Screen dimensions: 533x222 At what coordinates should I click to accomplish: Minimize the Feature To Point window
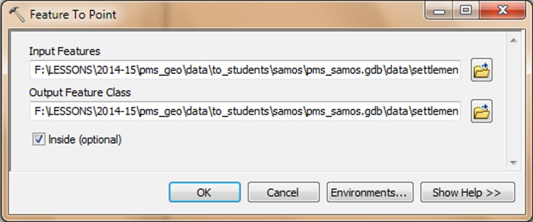[x=440, y=11]
